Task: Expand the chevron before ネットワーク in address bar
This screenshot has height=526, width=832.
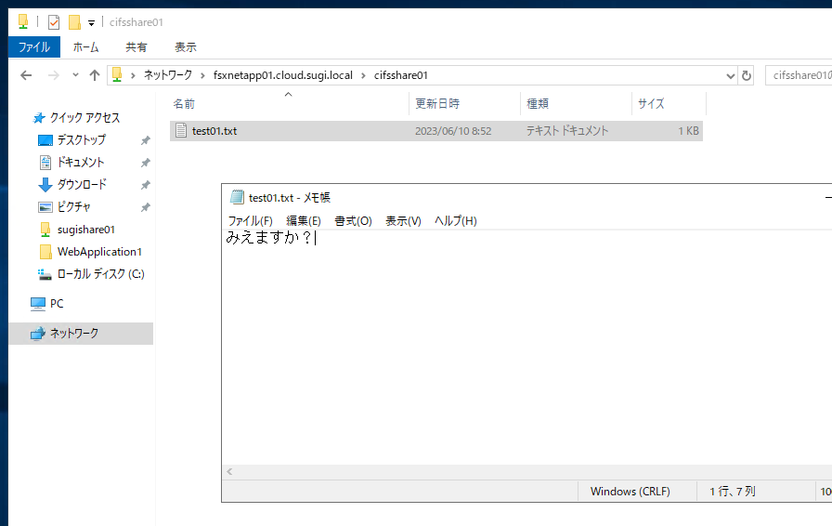Action: point(133,75)
